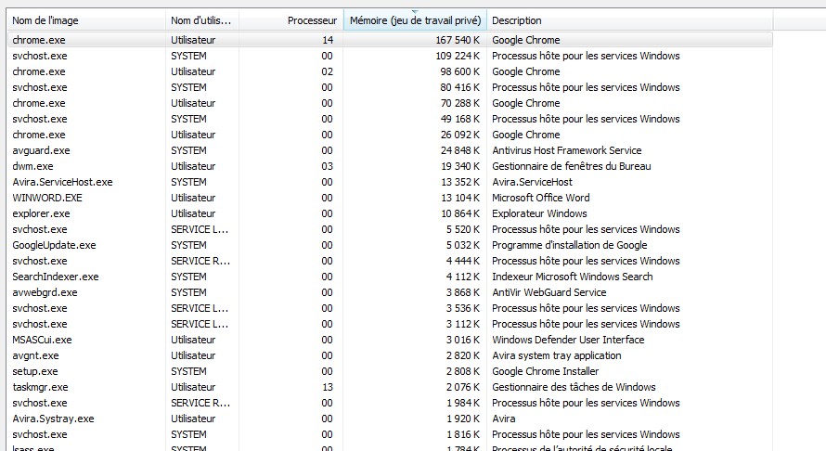Select the SearchIndexer.exe process
Image resolution: width=826 pixels, height=451 pixels.
390,277
